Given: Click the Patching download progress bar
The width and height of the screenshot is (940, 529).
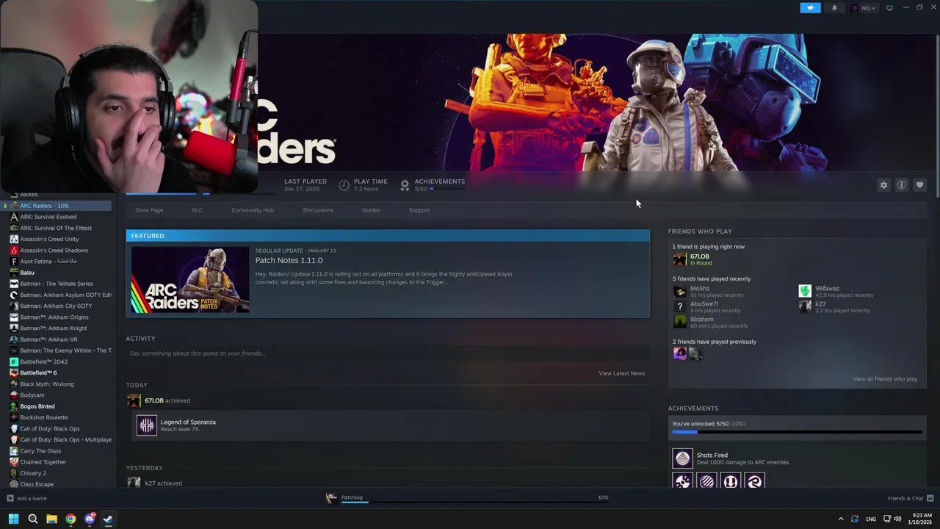Looking at the screenshot, I should (x=474, y=504).
